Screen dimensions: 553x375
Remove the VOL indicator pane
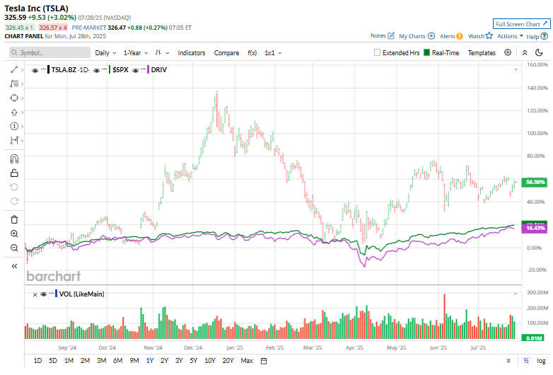click(x=35, y=294)
